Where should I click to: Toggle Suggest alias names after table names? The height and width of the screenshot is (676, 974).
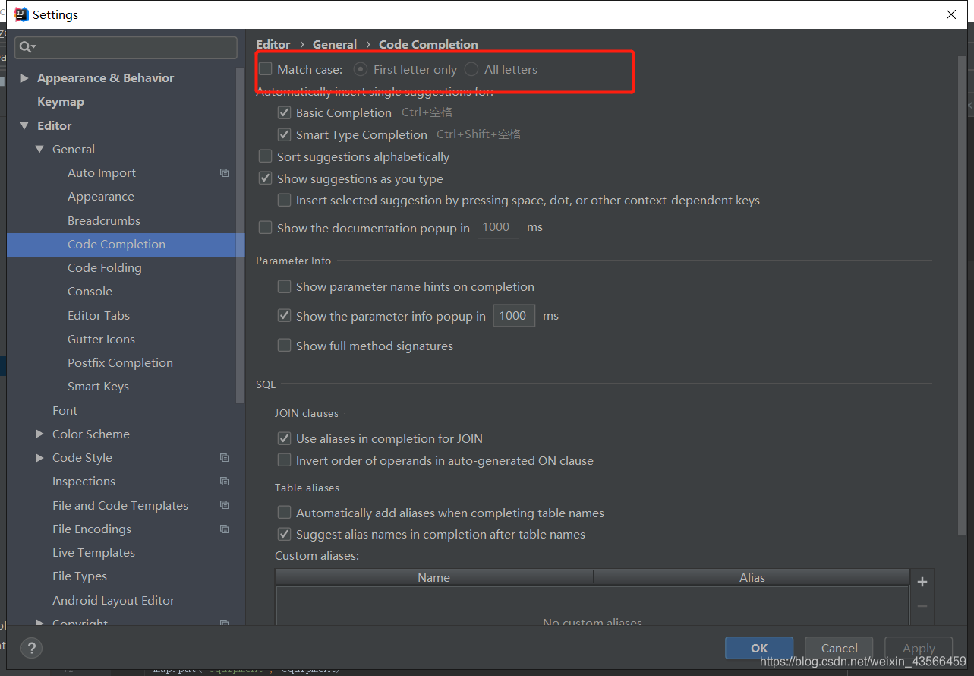284,535
